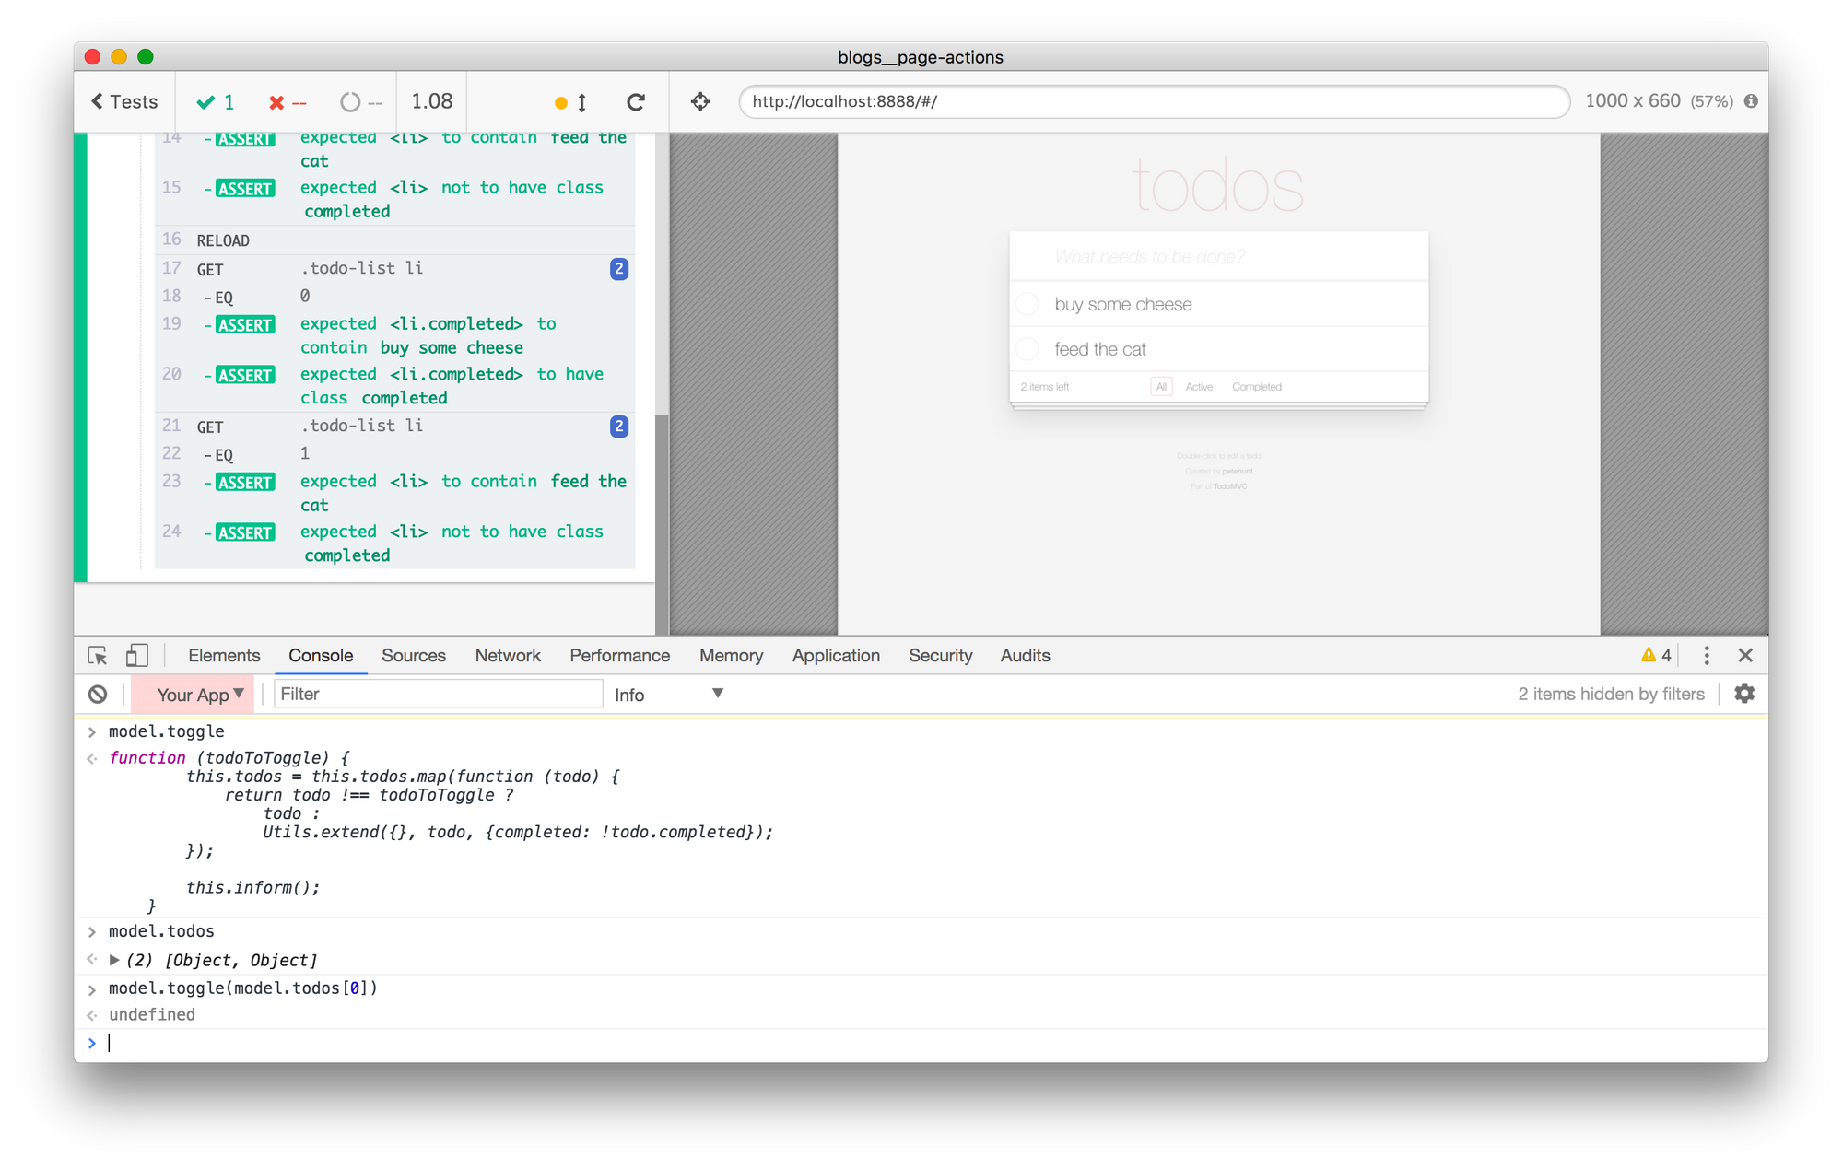
Task: Switch to the Elements tab
Action: click(x=224, y=656)
